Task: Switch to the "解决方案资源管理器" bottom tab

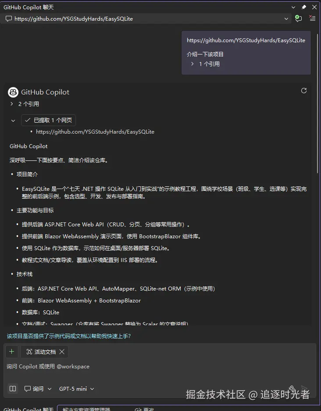Action: tap(86, 409)
